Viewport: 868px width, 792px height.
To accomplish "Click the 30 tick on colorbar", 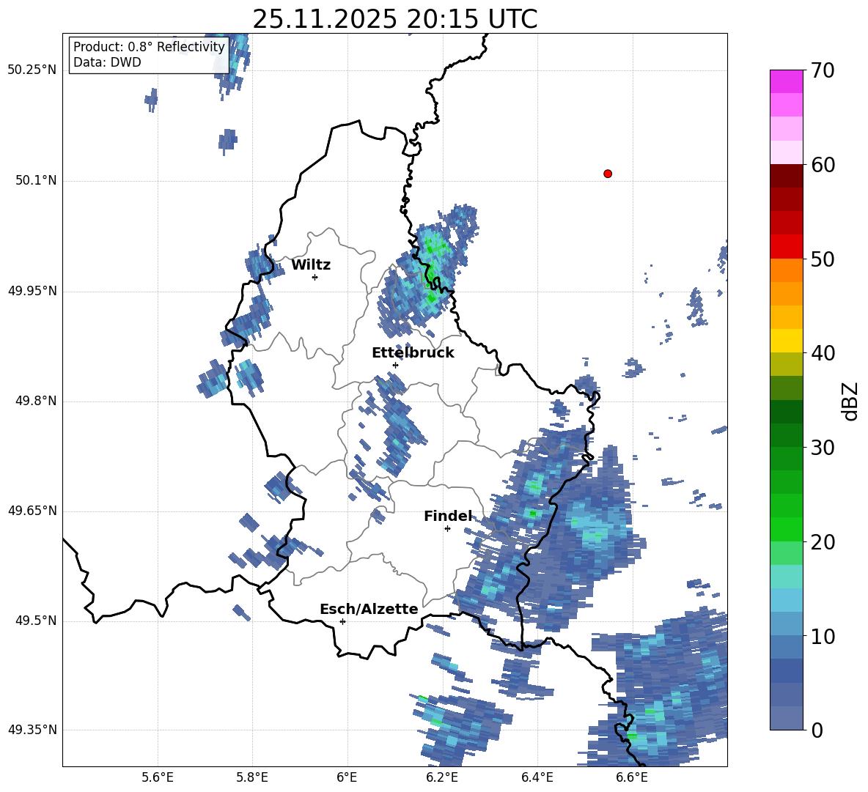I will click(x=823, y=448).
